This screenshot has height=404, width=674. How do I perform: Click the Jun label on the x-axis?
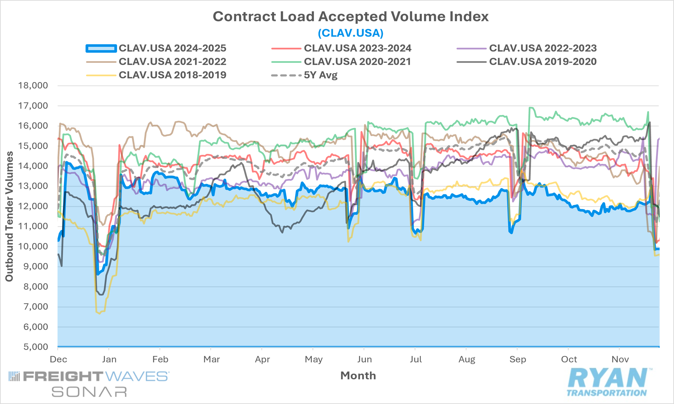(364, 359)
